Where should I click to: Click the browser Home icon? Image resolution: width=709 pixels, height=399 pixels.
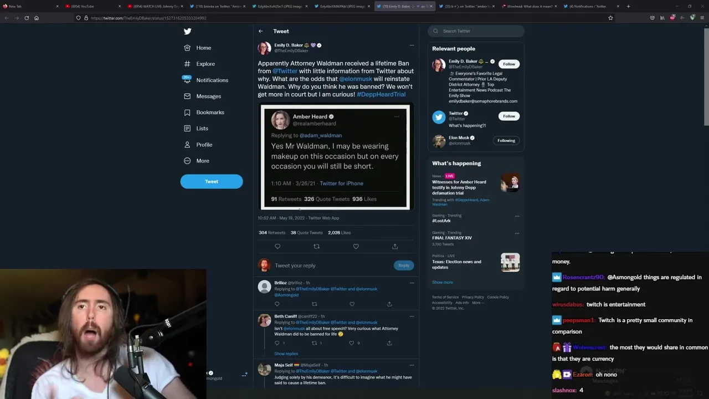click(37, 18)
